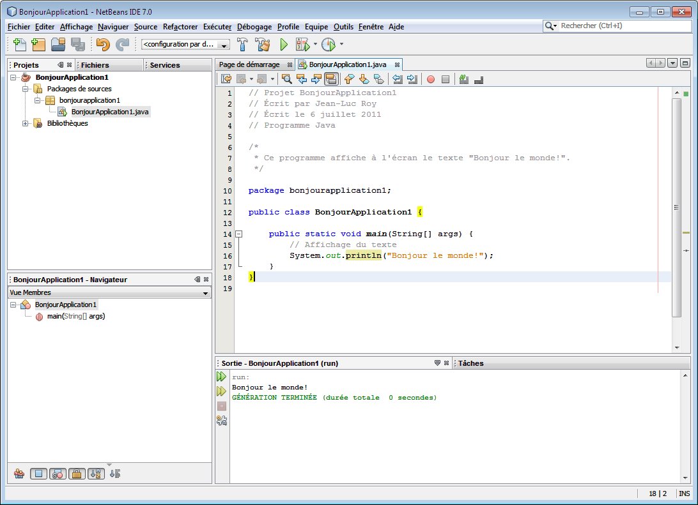Screen dimensions: 698x505
Task: Select main(String[] args) in Navigator
Action: pos(76,317)
